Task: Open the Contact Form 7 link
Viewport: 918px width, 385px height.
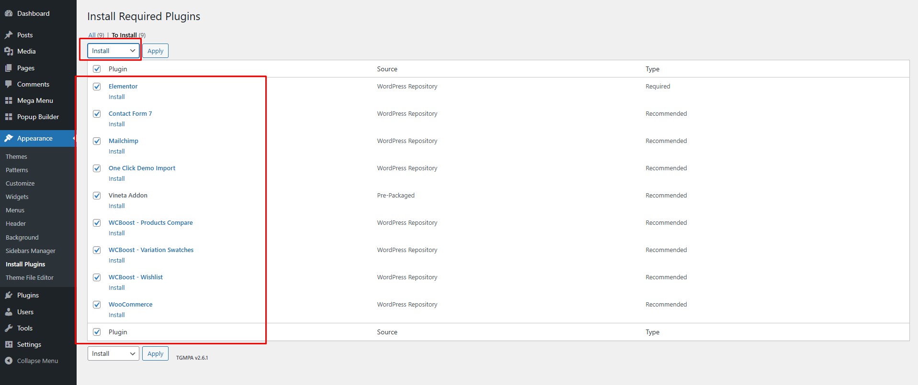Action: (130, 113)
